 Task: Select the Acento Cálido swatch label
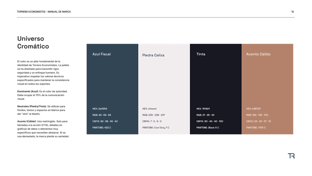pyautogui.click(x=258, y=54)
